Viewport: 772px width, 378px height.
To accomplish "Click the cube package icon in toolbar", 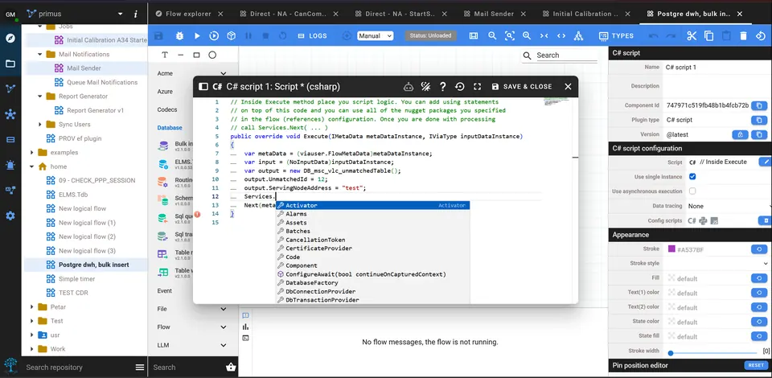I will (x=231, y=35).
